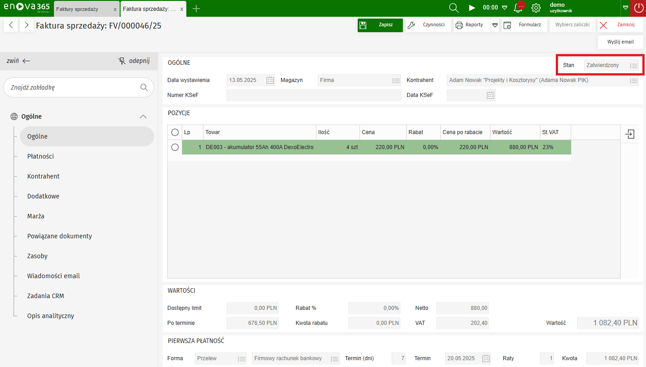Go to previous record arrow
The height and width of the screenshot is (367, 646).
coord(11,25)
